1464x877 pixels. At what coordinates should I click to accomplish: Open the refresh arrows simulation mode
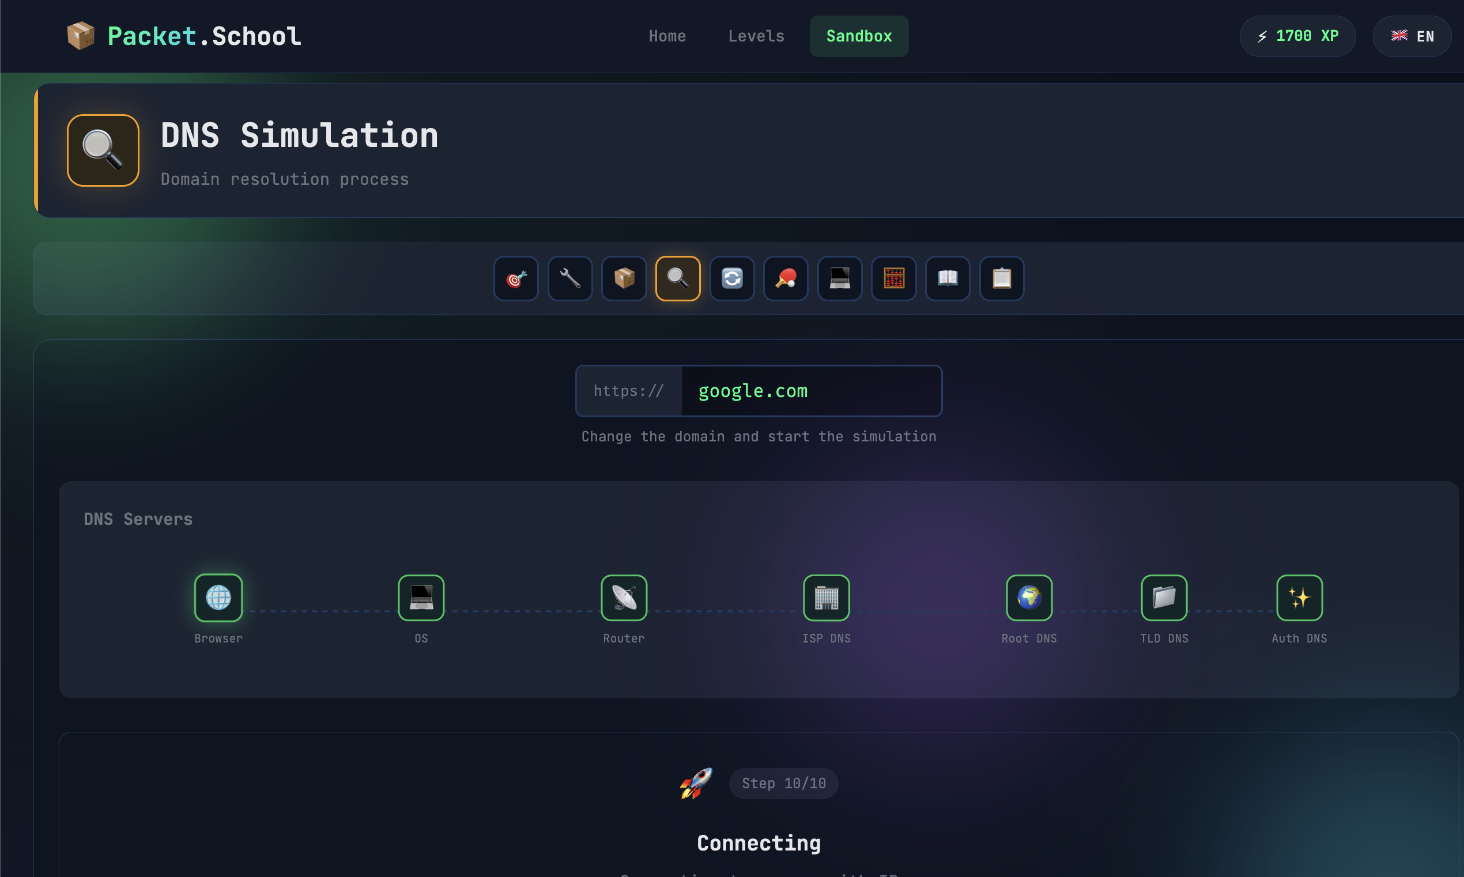(x=731, y=278)
